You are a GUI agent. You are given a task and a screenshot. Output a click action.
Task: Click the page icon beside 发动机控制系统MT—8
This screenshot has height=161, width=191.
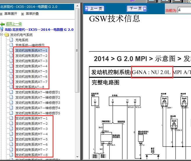[11, 155]
